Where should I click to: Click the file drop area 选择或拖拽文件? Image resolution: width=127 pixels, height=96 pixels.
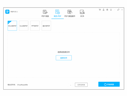(64, 52)
